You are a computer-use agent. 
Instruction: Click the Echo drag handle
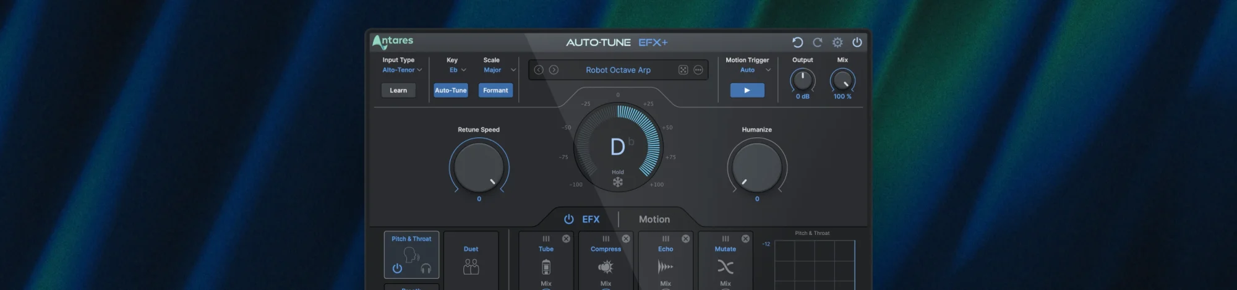(666, 239)
